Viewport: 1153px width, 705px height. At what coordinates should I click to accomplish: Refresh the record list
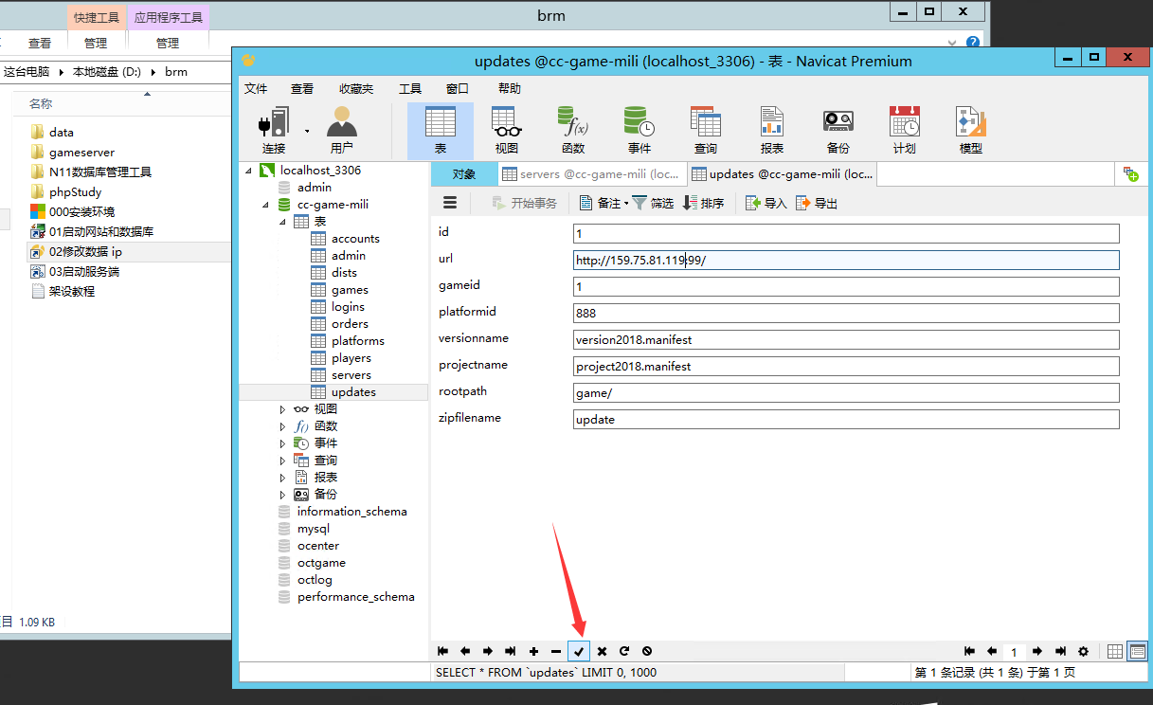pos(624,651)
